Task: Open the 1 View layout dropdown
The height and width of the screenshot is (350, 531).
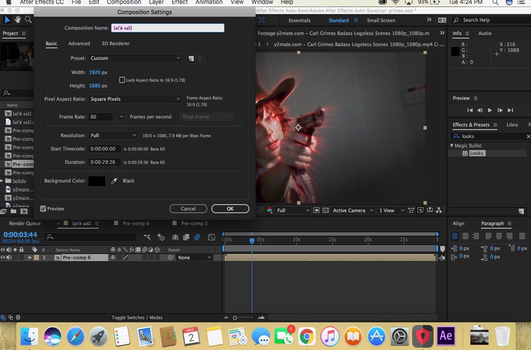Action: pyautogui.click(x=391, y=210)
